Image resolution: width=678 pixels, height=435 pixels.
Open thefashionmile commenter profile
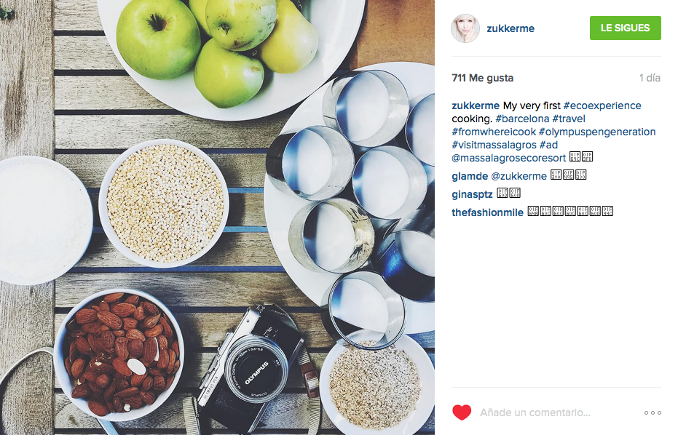[x=488, y=212]
